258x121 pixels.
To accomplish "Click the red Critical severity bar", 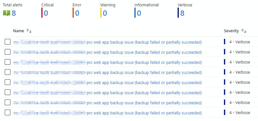I will tap(42, 13).
